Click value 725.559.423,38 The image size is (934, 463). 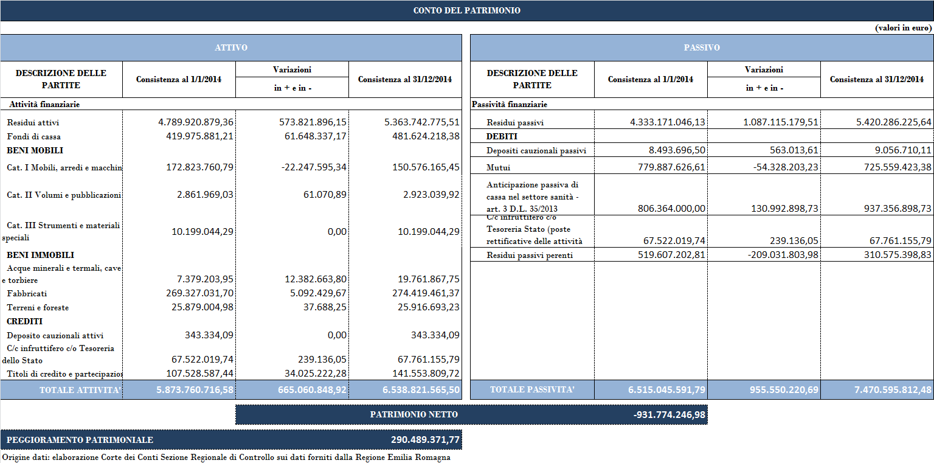[898, 167]
